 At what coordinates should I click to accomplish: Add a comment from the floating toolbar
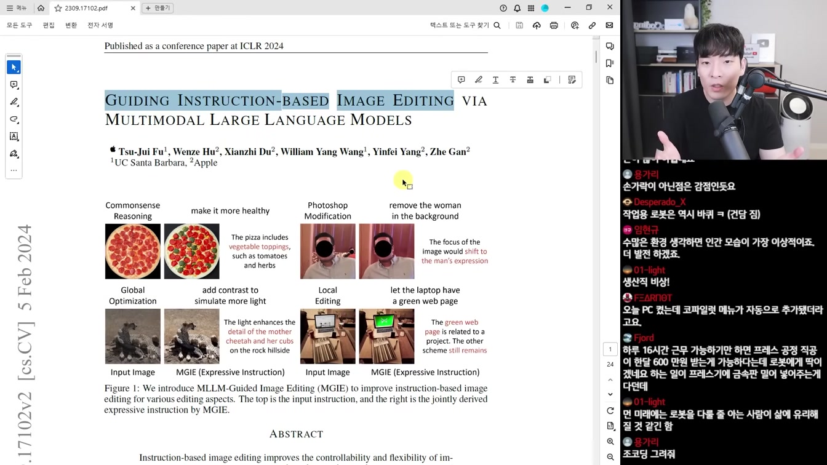(461, 80)
